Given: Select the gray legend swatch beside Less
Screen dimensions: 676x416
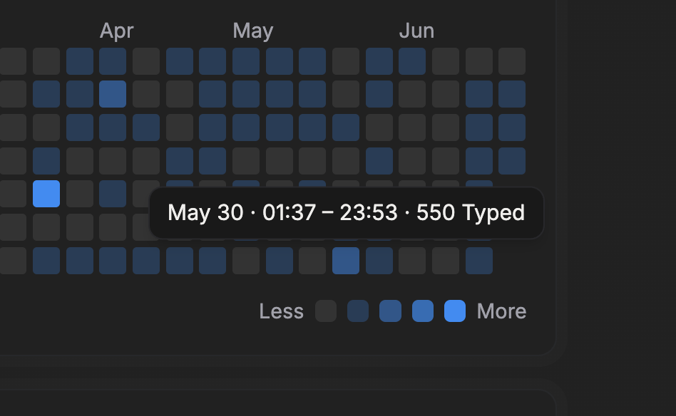Looking at the screenshot, I should [x=326, y=311].
